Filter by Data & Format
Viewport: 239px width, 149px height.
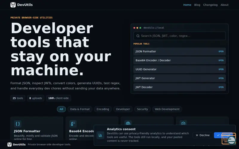pos(80,109)
